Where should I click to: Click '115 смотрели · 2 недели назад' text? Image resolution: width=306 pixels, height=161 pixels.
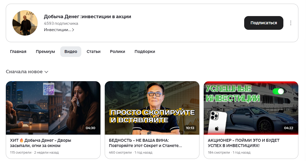[34, 152]
